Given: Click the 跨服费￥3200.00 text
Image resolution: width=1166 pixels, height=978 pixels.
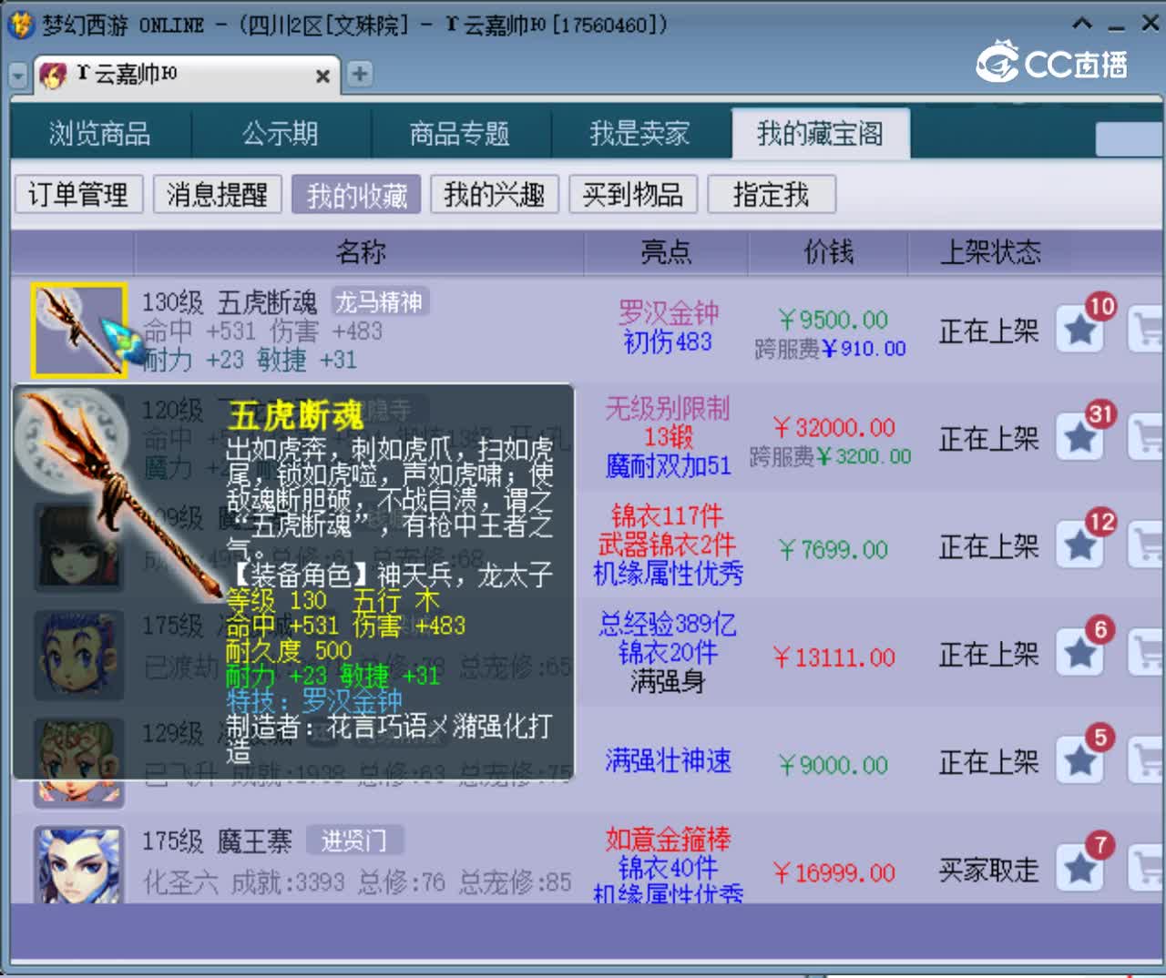Looking at the screenshot, I should click(x=830, y=456).
